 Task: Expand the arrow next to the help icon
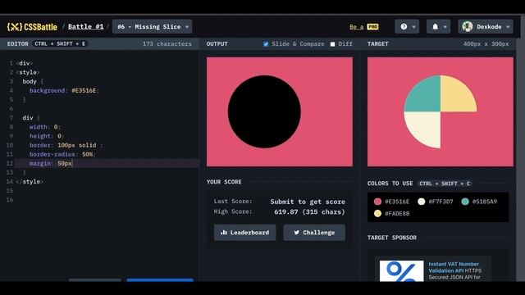click(x=413, y=27)
